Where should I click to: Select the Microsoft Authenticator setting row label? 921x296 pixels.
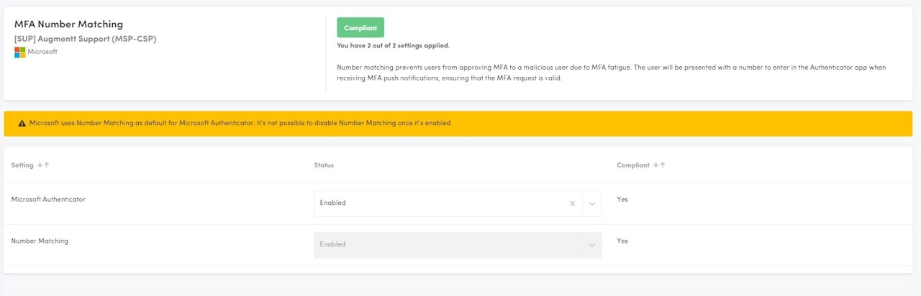coord(48,200)
